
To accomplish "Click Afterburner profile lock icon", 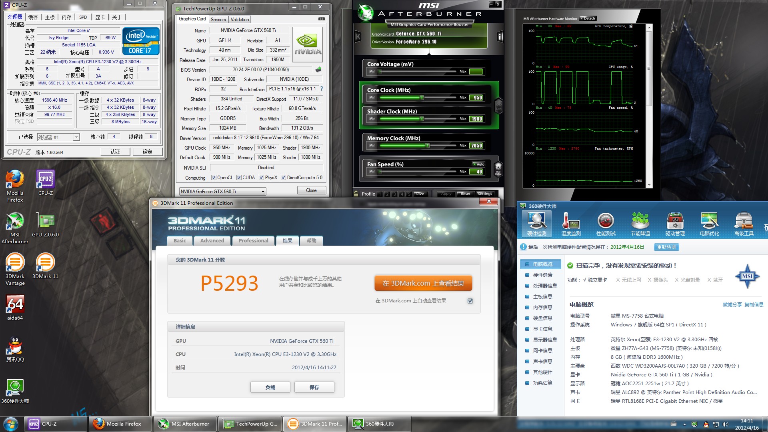I will [356, 194].
